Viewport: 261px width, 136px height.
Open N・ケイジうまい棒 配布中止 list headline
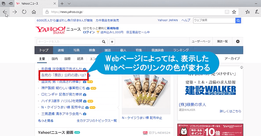point(63,107)
